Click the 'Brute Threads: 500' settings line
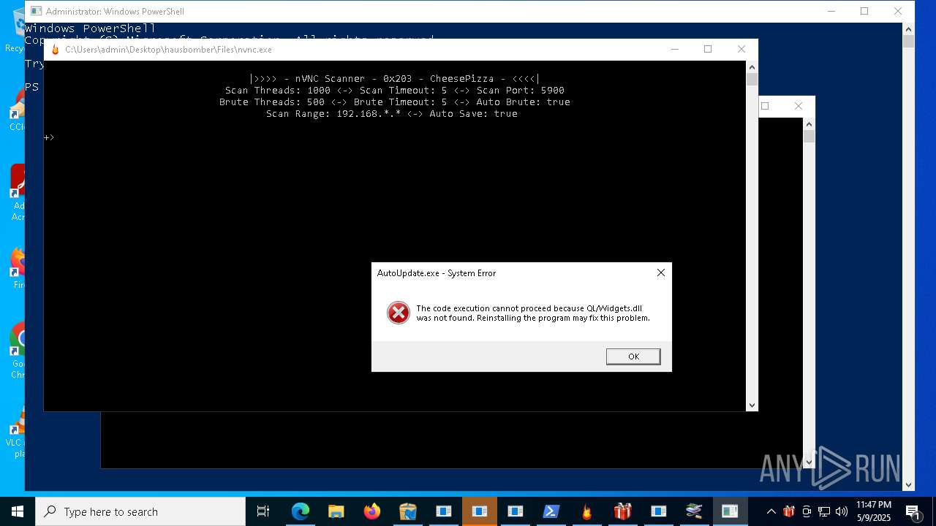The width and height of the screenshot is (936, 526). coord(395,102)
